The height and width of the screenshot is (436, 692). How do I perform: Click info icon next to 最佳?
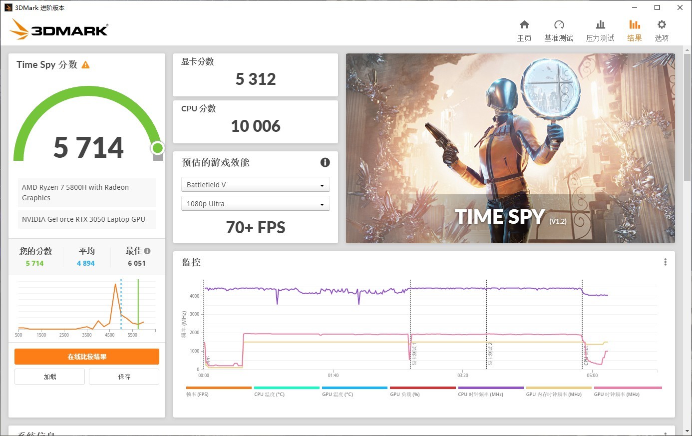[x=147, y=251]
